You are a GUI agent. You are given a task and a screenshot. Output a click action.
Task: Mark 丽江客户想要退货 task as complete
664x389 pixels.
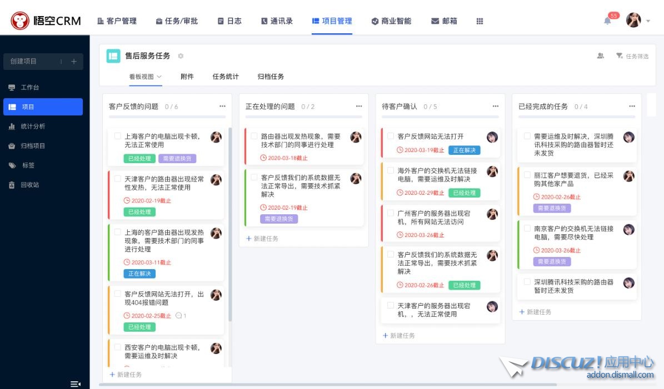(527, 175)
